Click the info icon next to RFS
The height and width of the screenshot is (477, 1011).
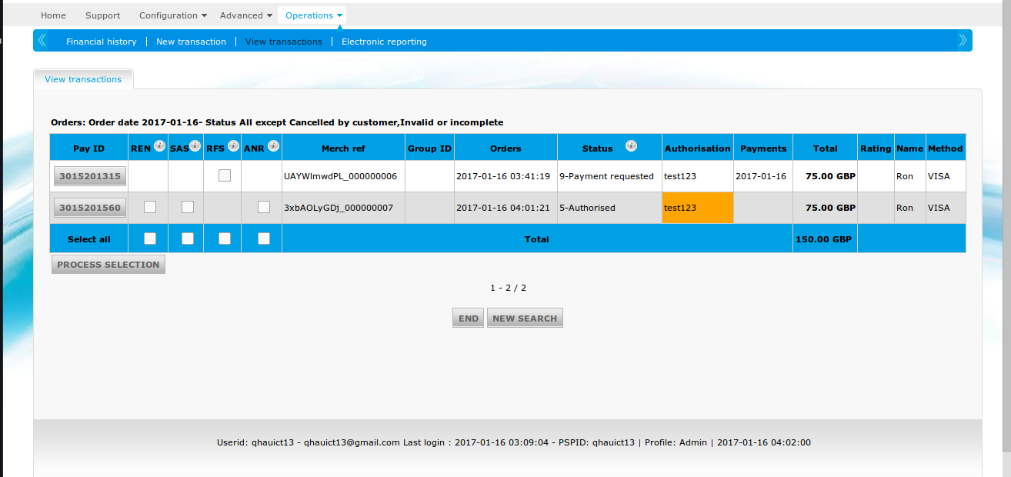(233, 146)
